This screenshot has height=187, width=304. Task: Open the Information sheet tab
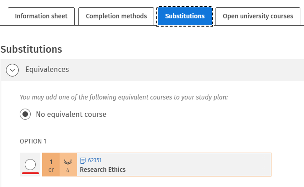[41, 16]
